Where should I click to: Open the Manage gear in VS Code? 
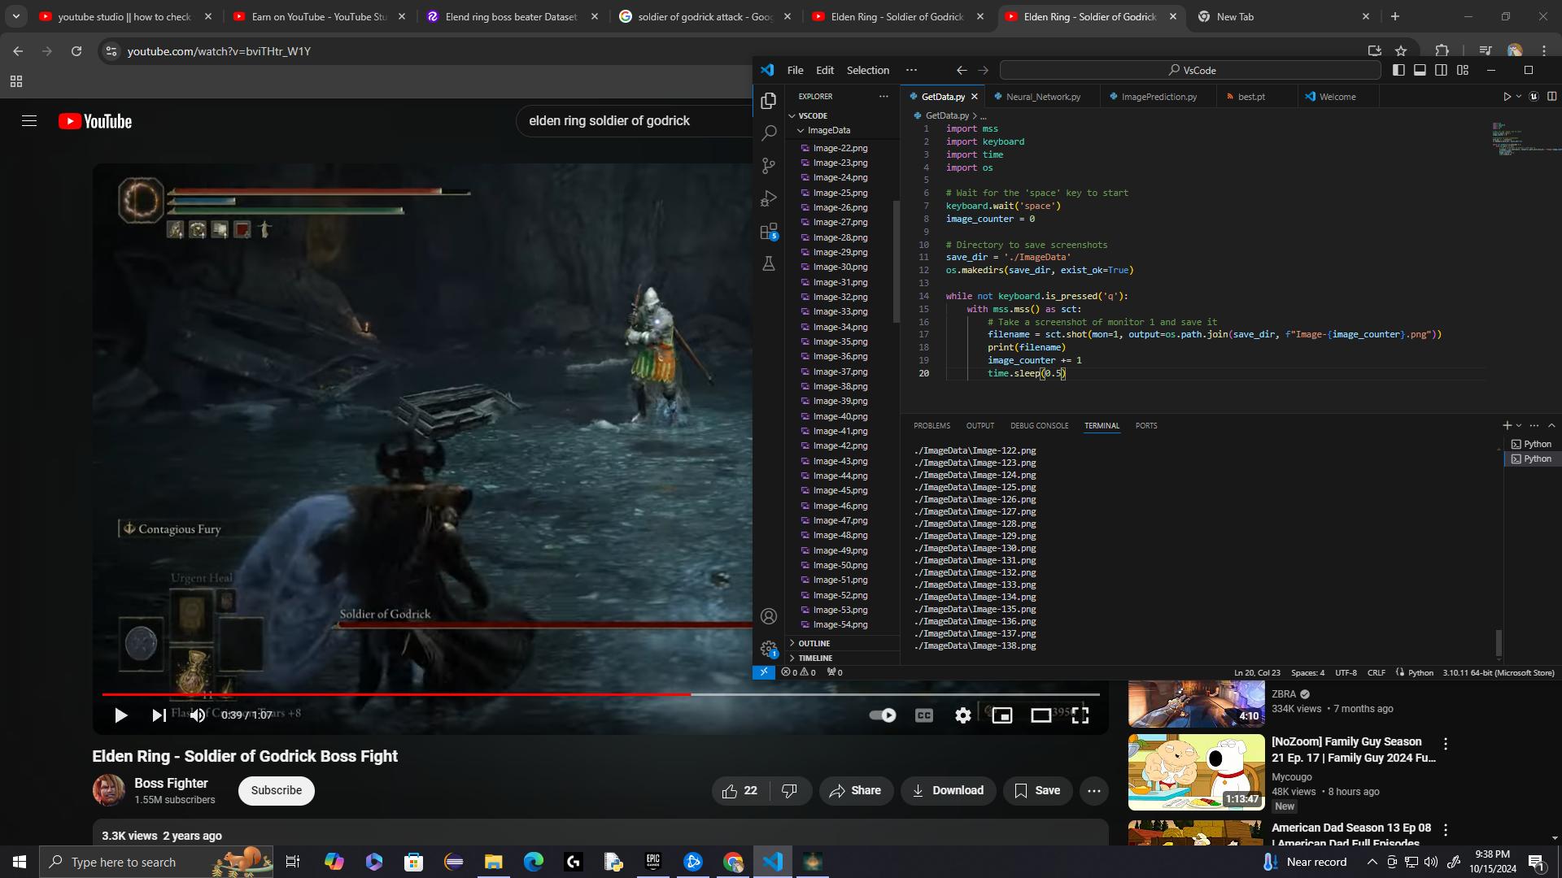click(769, 649)
